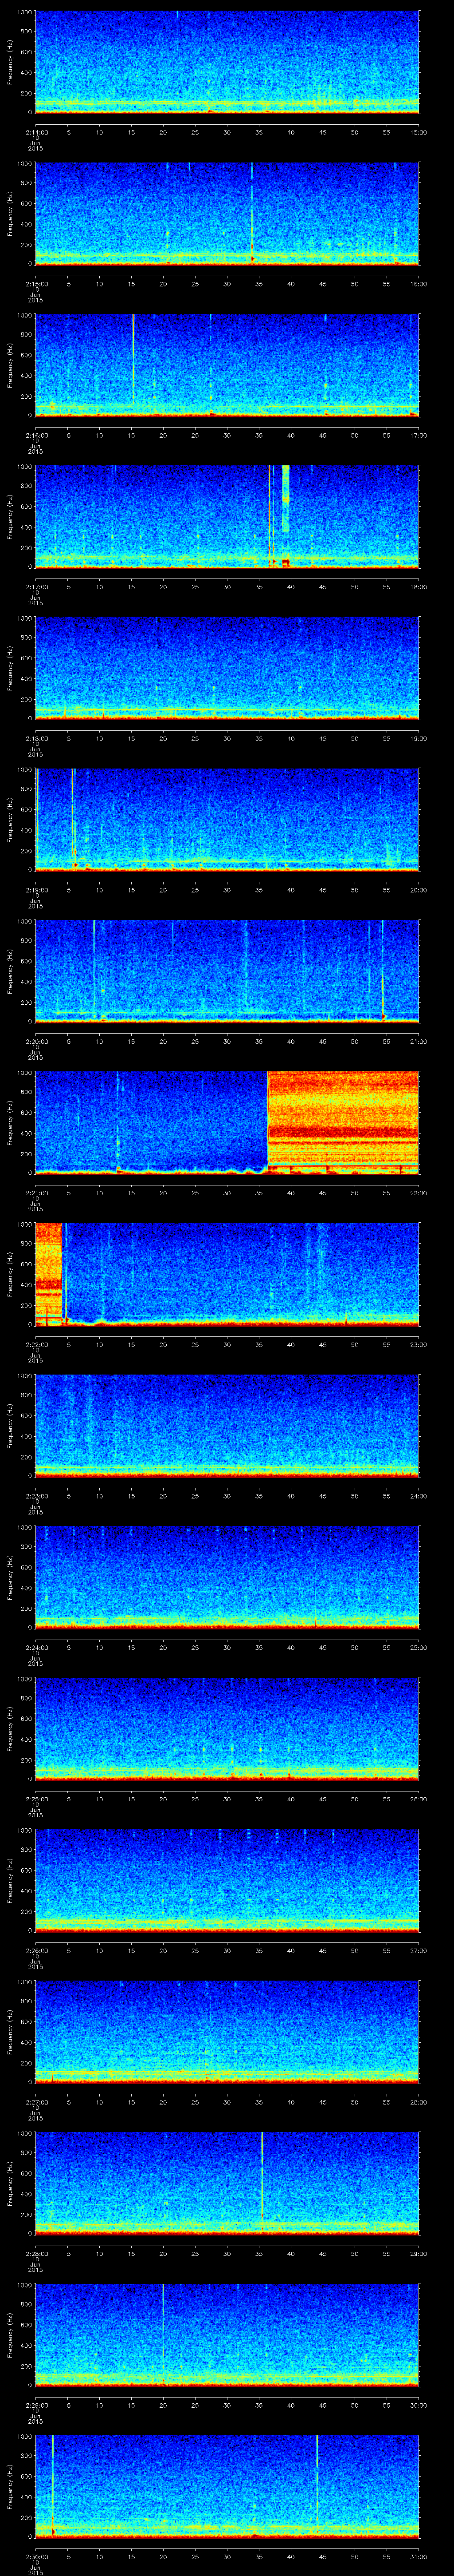Click the '2:18:00' start time label
This screenshot has height=2576, width=454.
36,738
